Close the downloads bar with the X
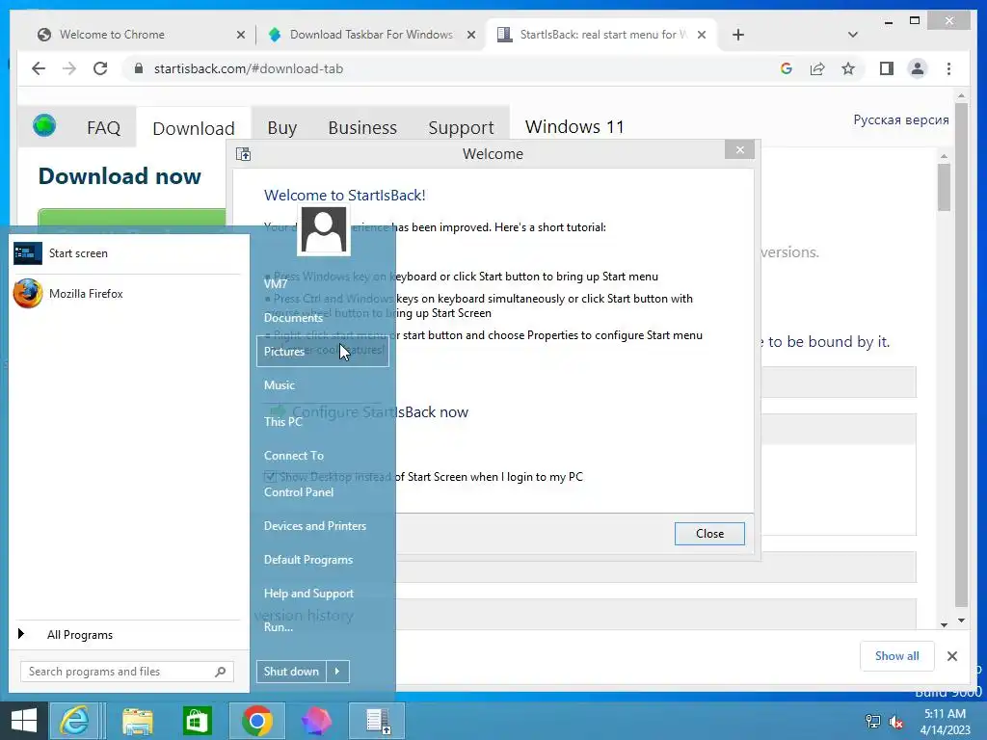The image size is (987, 740). pos(952,656)
